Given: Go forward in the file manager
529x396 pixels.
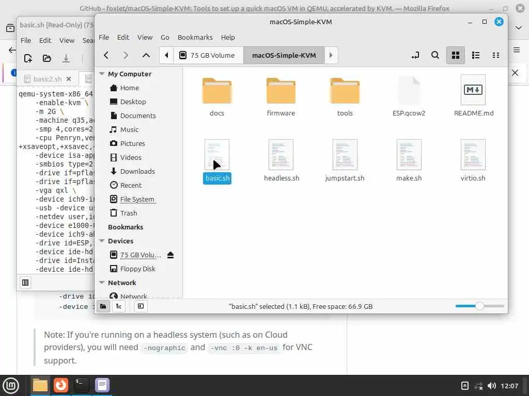Looking at the screenshot, I should (126, 55).
